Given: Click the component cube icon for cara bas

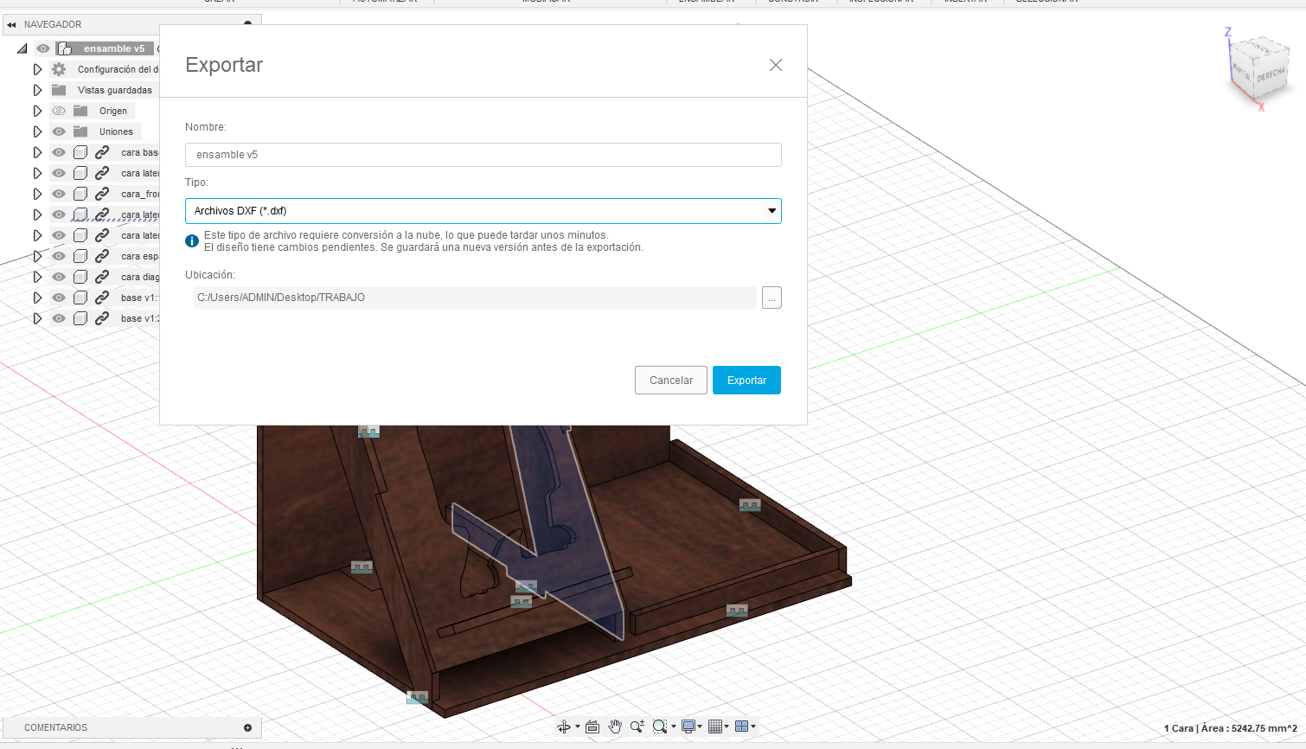Looking at the screenshot, I should pos(80,152).
